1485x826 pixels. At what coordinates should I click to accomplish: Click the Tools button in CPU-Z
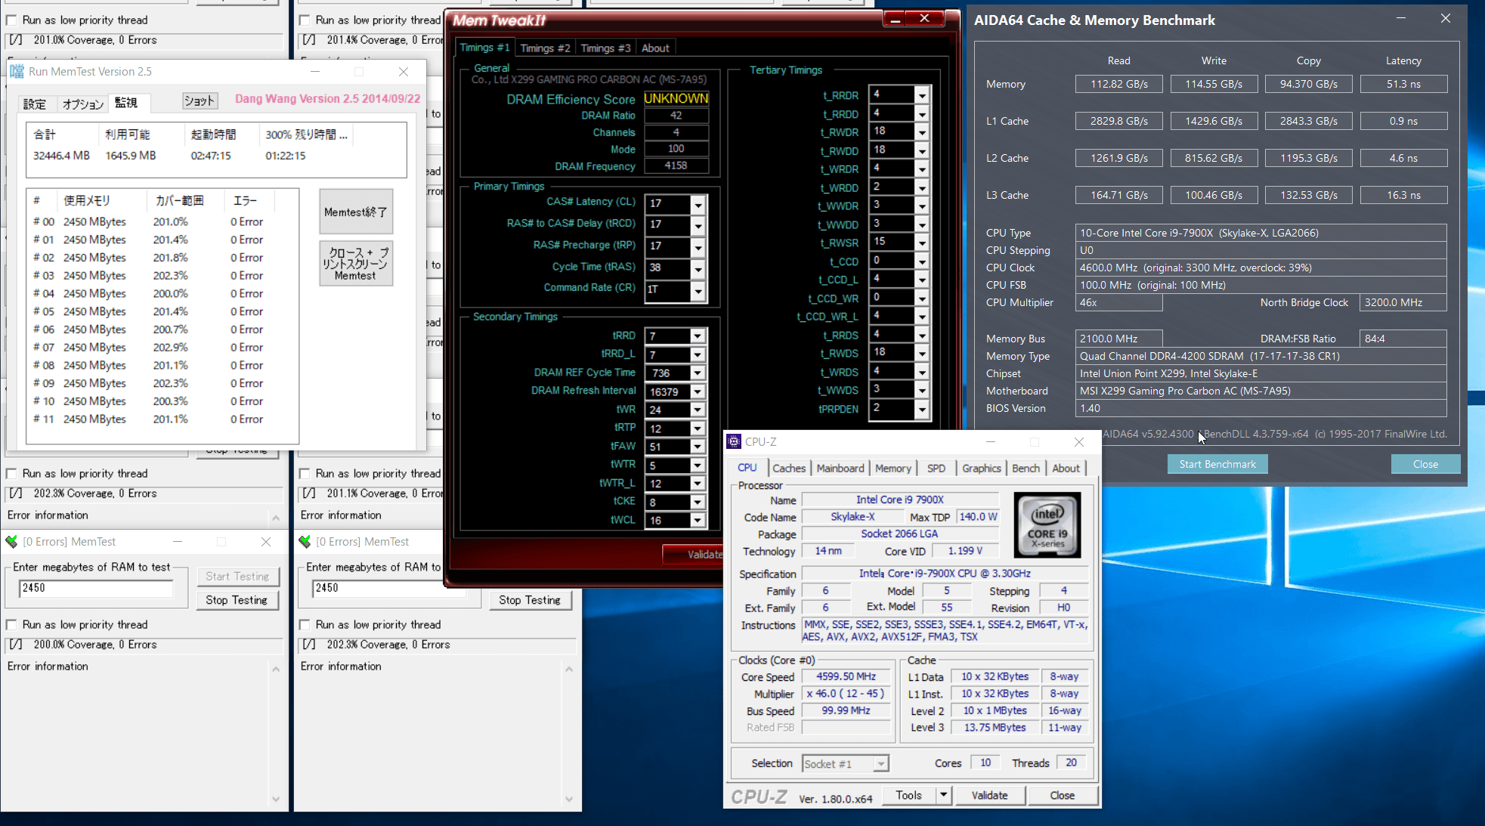click(x=908, y=795)
